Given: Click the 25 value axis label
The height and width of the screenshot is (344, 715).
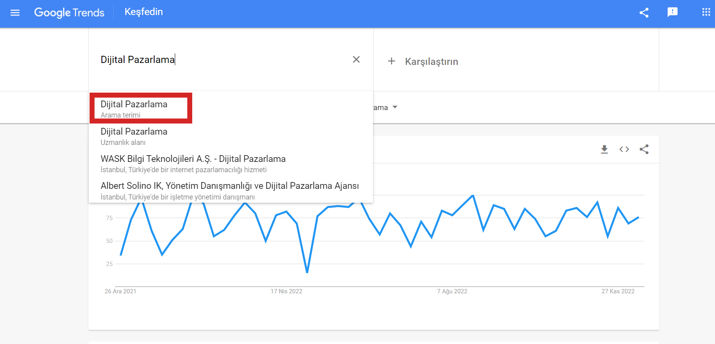Looking at the screenshot, I should [109, 264].
